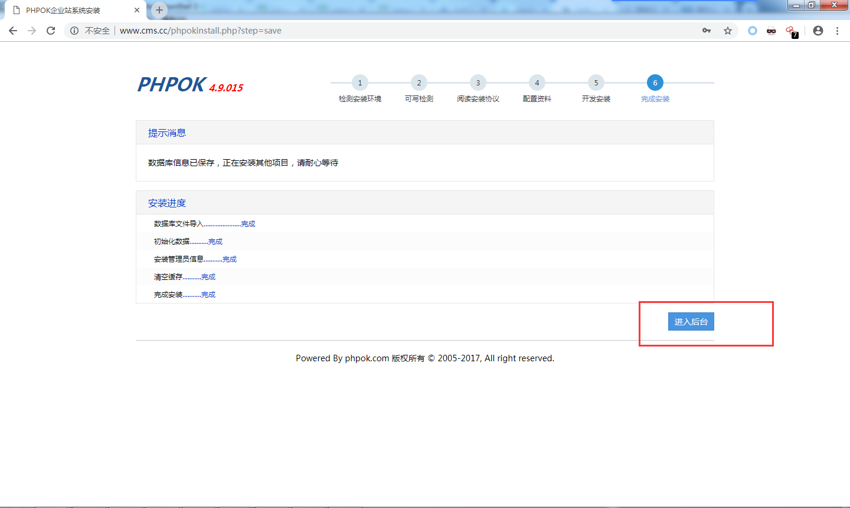Open a new browser tab

click(x=159, y=10)
